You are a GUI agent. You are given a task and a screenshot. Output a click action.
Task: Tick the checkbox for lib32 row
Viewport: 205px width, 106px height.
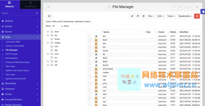90,58
